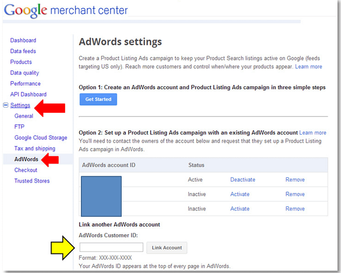This screenshot has height=273, width=341.
Task: Remove the last Inactive account
Action: click(295, 209)
